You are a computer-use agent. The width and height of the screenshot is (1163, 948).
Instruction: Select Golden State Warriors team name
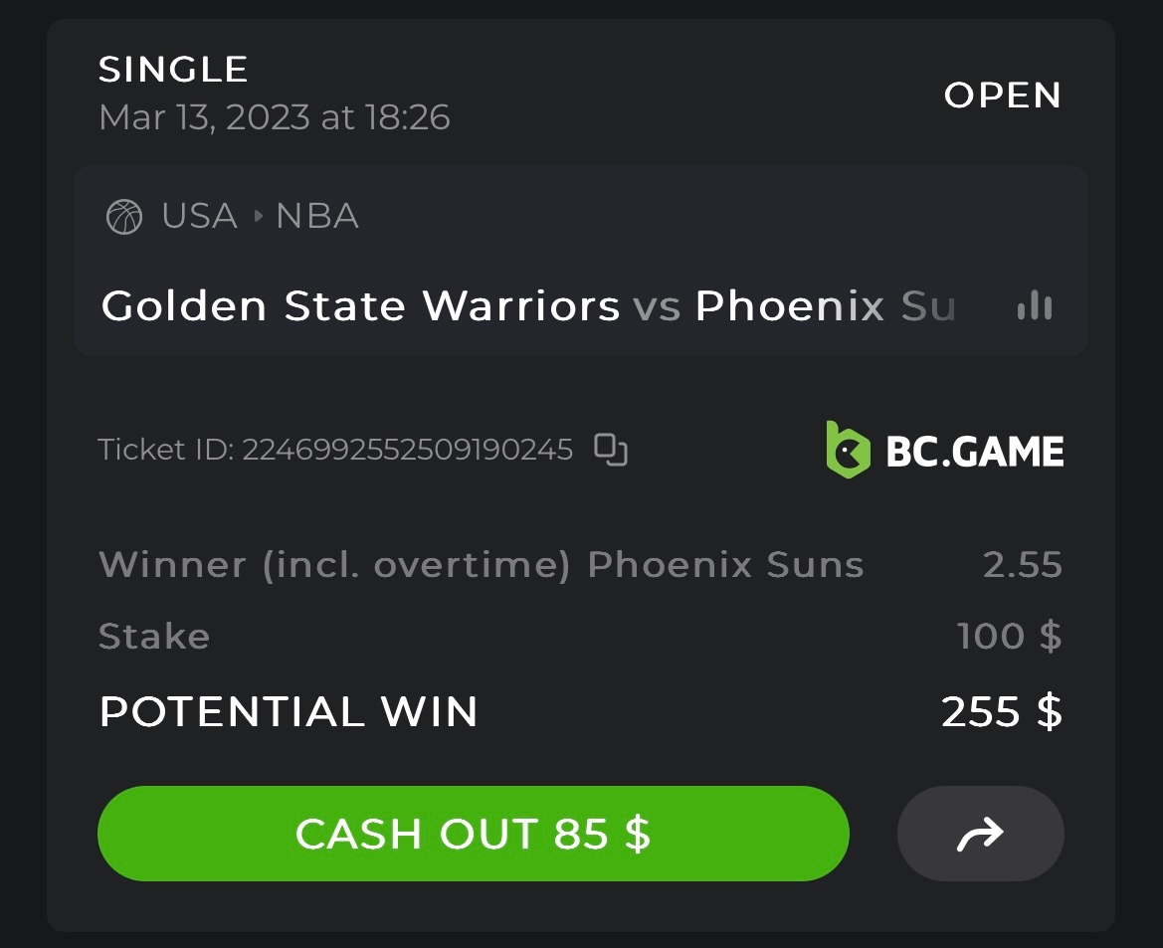tap(360, 305)
